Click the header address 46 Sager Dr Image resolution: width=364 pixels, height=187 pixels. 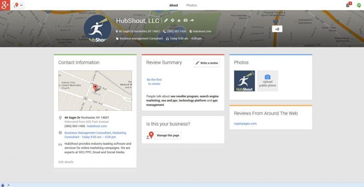tap(139, 31)
